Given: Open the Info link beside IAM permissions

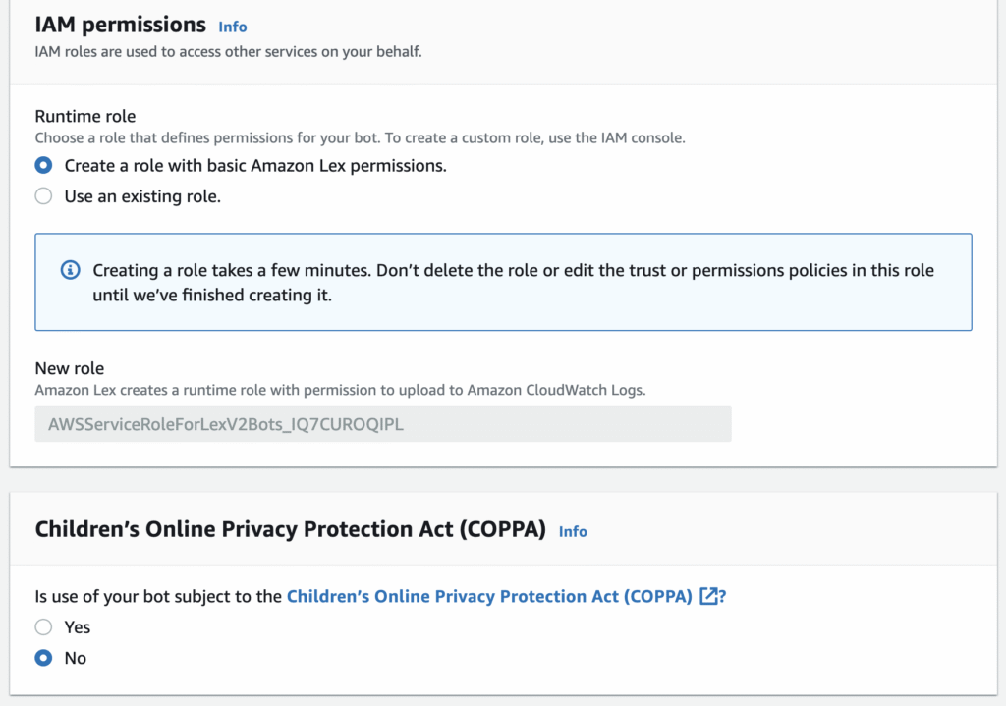Looking at the screenshot, I should pos(232,27).
